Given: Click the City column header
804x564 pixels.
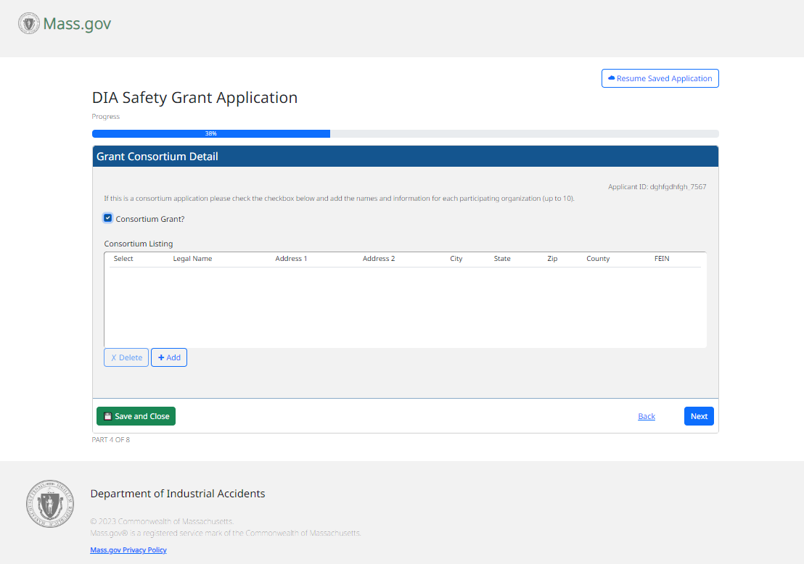Looking at the screenshot, I should click(456, 259).
